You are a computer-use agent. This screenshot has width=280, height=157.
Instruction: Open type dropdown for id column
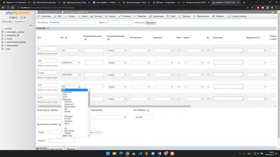click(71, 51)
